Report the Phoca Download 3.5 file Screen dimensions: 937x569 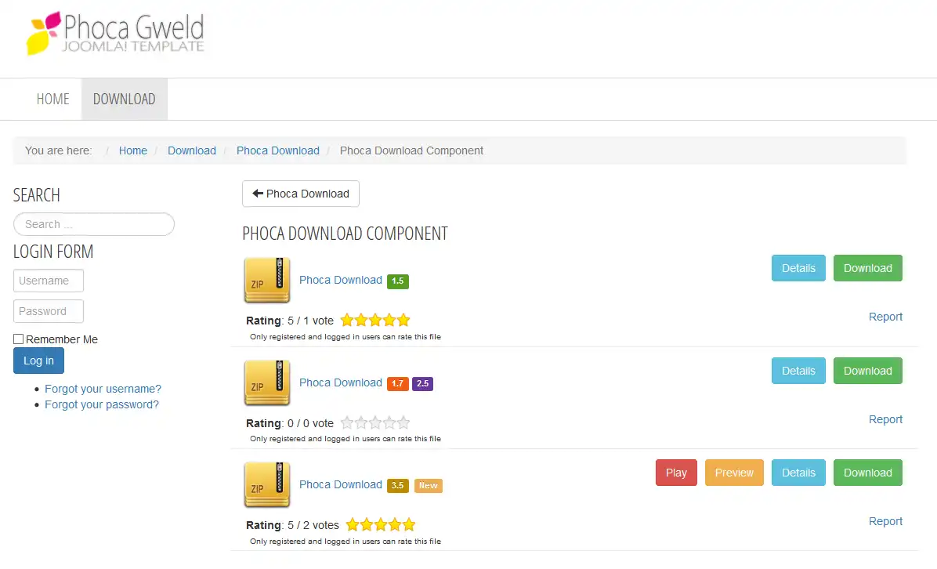[885, 521]
